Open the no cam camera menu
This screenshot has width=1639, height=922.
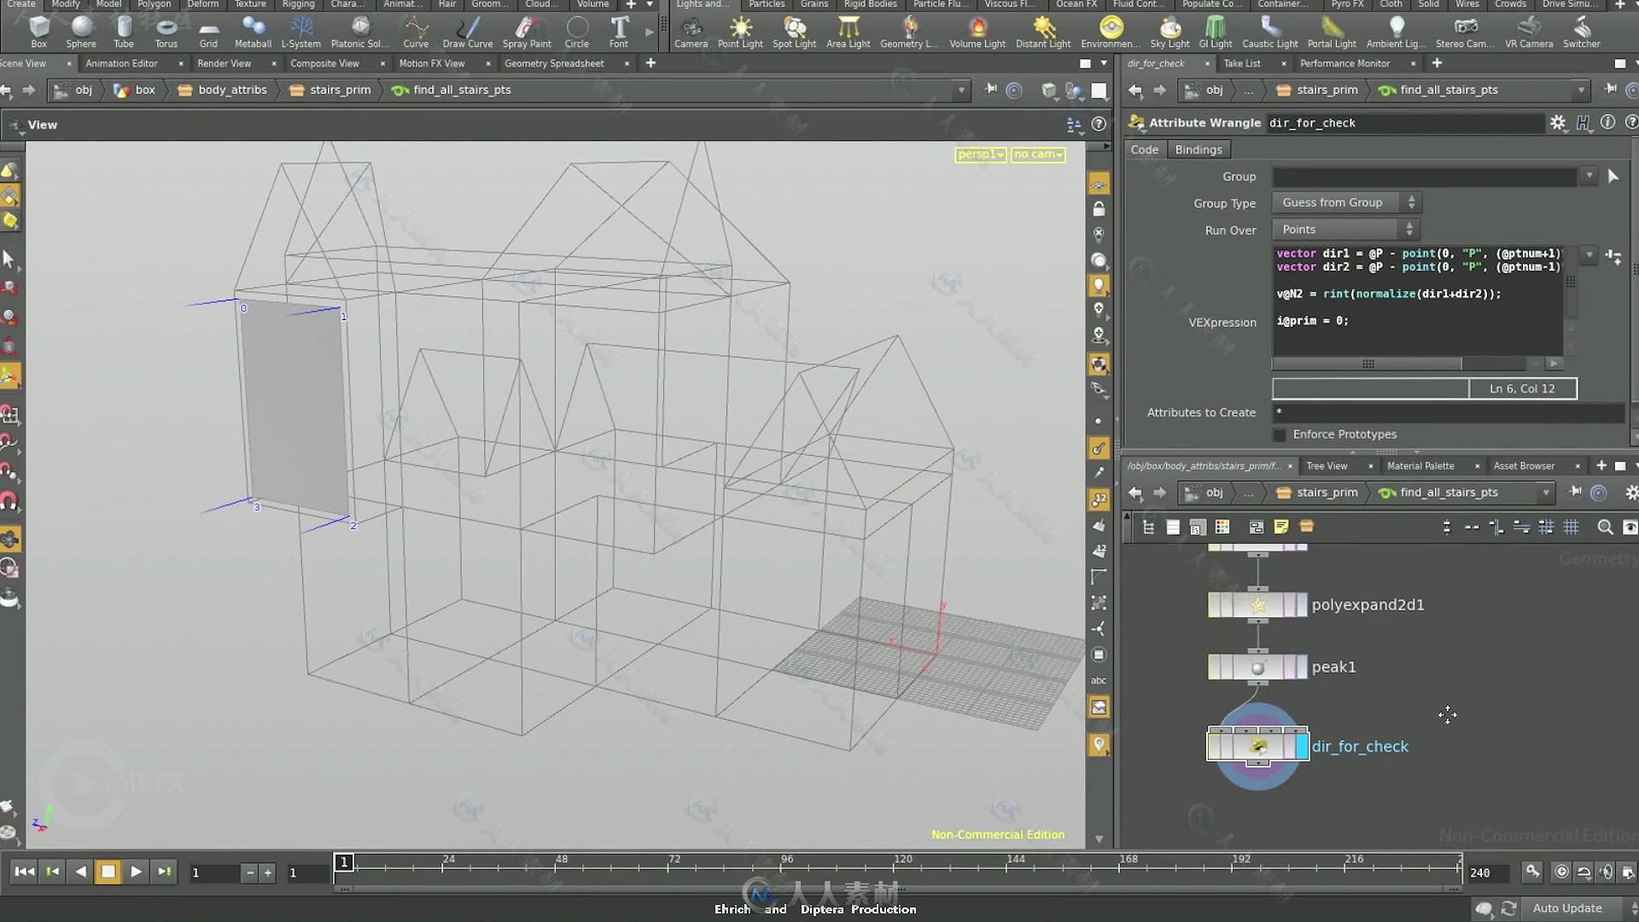[1038, 155]
